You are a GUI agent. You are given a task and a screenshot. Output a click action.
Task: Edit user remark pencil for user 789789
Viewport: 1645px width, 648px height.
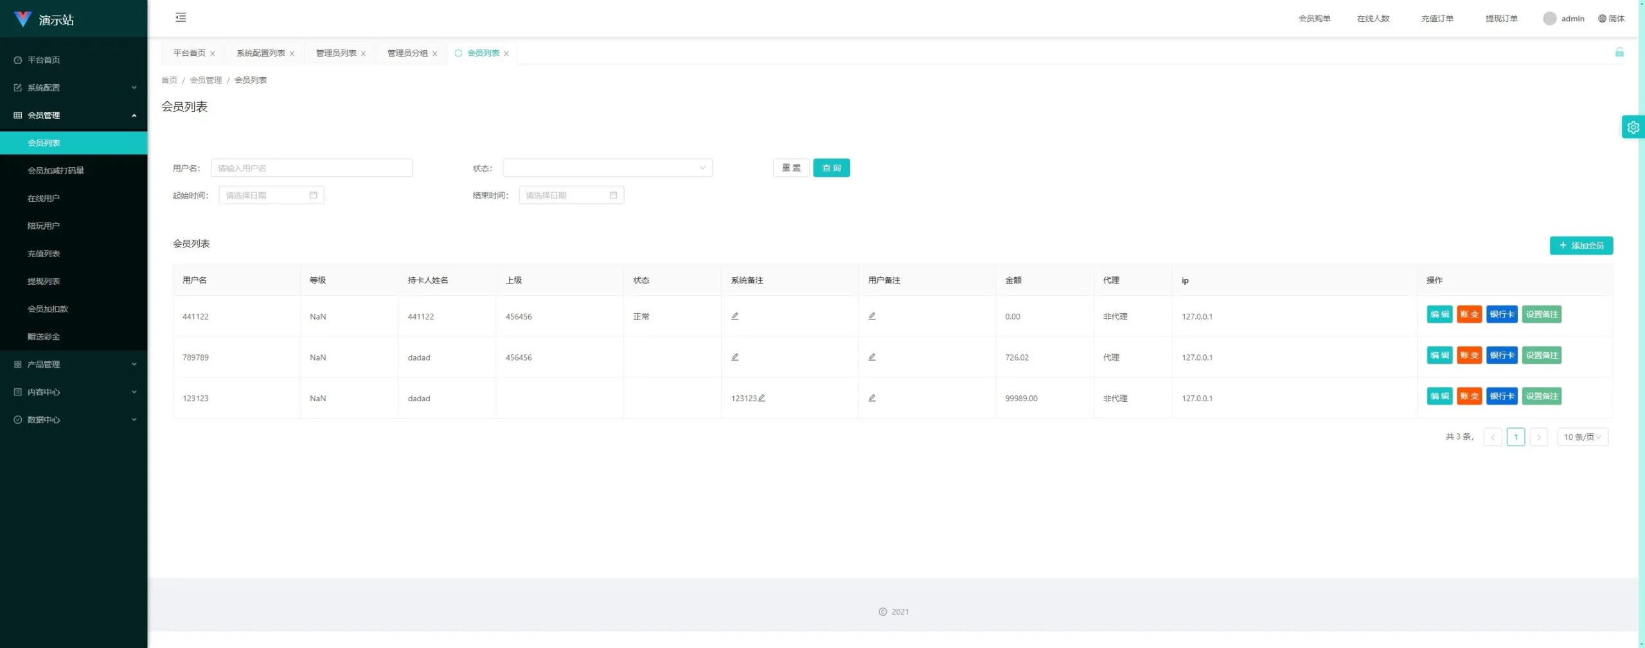(x=872, y=357)
